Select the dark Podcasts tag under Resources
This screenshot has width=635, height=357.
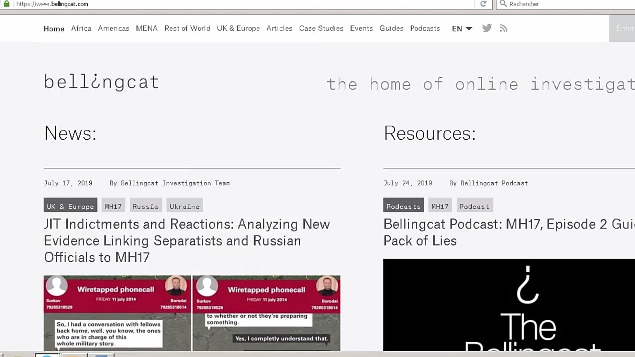(x=403, y=205)
